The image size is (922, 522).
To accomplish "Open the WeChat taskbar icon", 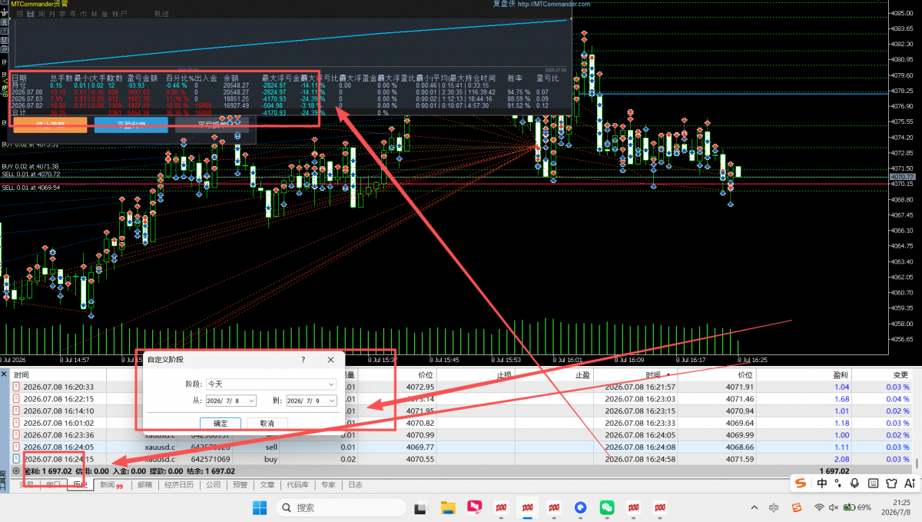I will (607, 507).
